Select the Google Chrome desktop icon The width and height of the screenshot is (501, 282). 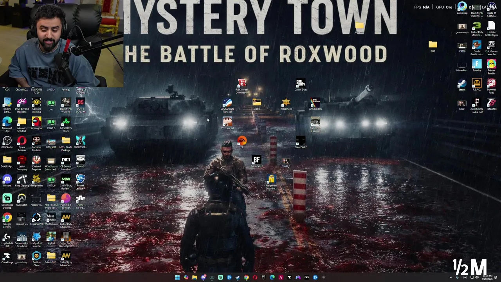pyautogui.click(x=7, y=221)
